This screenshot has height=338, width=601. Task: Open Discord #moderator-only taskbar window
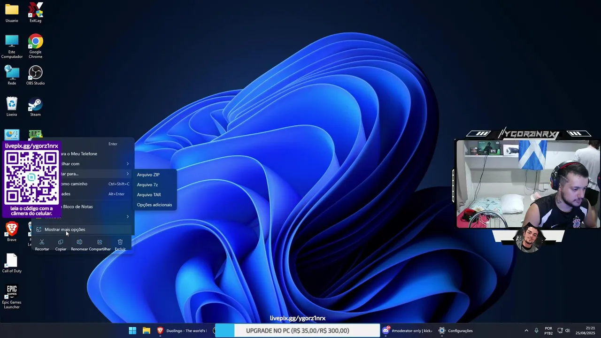pos(407,330)
